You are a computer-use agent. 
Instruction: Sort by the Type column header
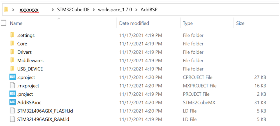[188, 23]
